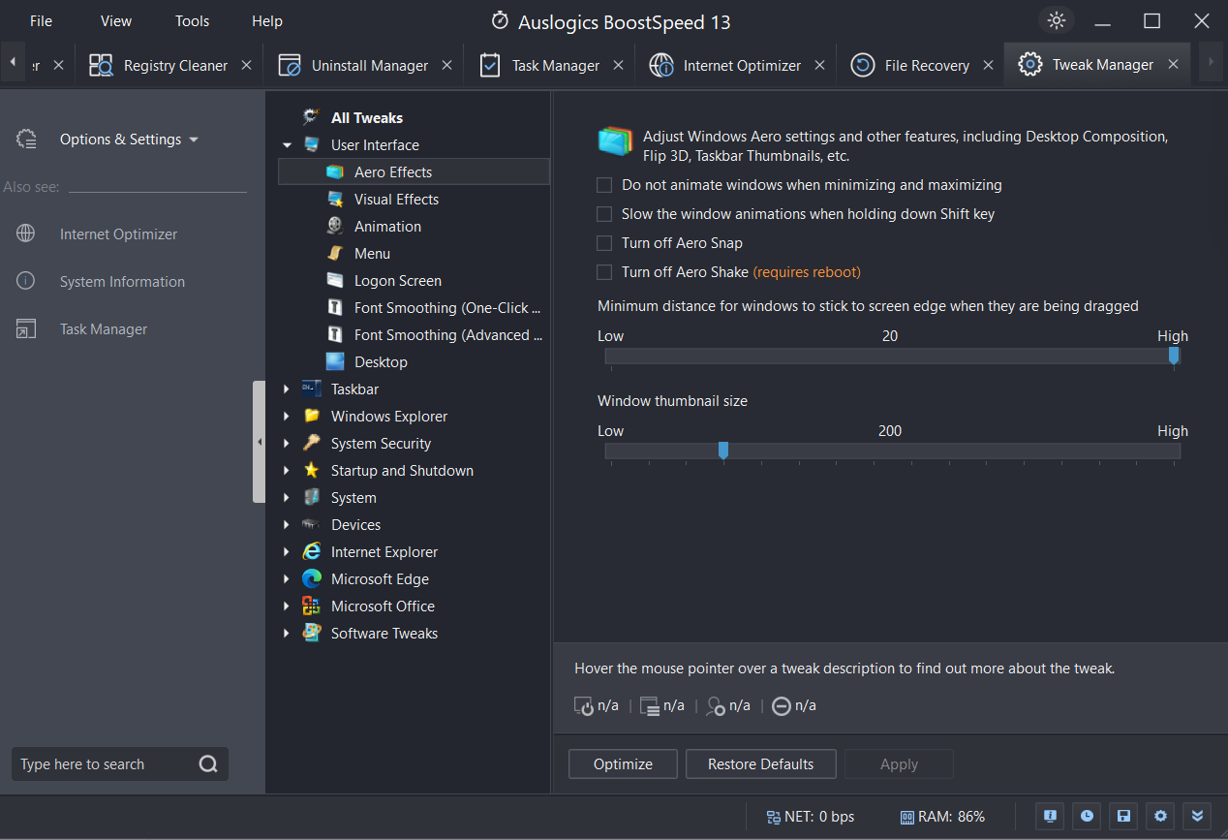Click the Taskbar category icon
This screenshot has width=1228, height=840.
click(x=311, y=389)
